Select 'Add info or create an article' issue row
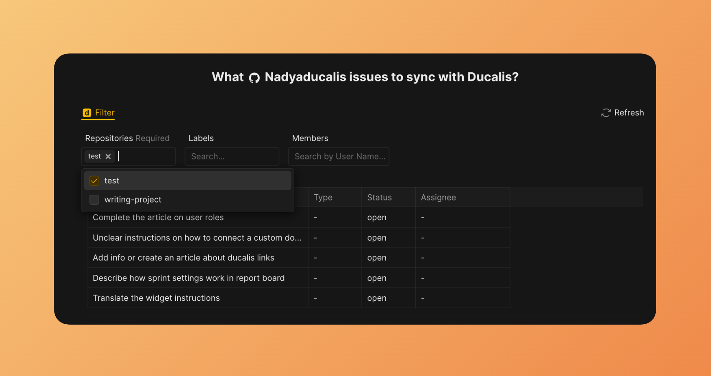Image resolution: width=711 pixels, height=376 pixels. click(183, 258)
